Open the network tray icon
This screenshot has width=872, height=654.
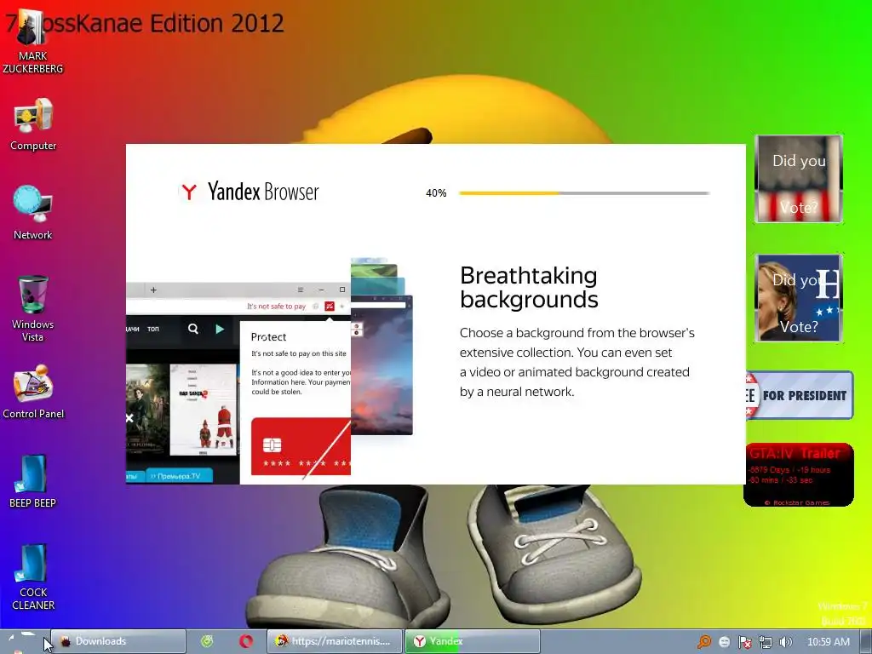pos(766,642)
